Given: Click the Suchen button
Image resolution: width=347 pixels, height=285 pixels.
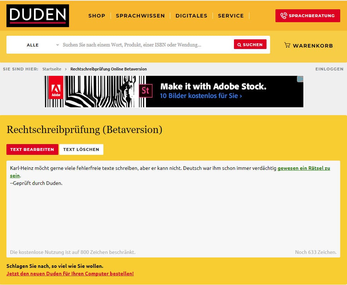Looking at the screenshot, I should (x=250, y=44).
